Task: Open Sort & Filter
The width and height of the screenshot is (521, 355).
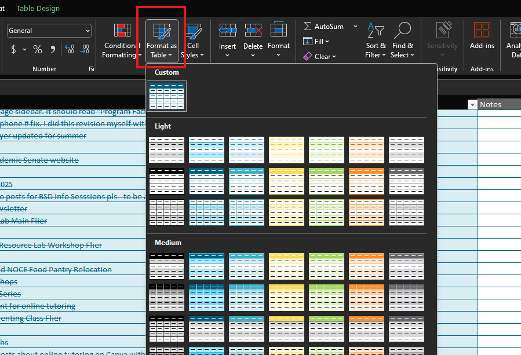Action: (x=376, y=41)
